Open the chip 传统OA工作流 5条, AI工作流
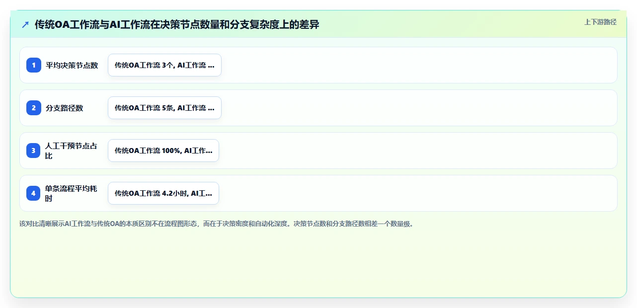The image size is (637, 308). click(x=164, y=108)
